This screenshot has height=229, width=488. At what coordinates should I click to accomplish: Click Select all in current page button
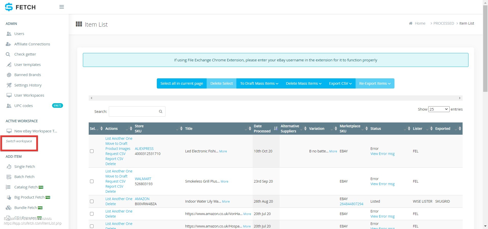(182, 83)
